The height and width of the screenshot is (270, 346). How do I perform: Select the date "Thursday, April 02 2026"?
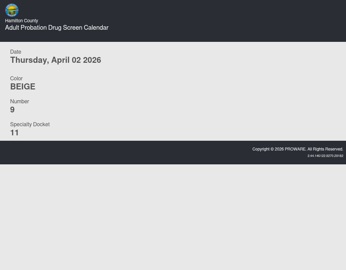(55, 60)
